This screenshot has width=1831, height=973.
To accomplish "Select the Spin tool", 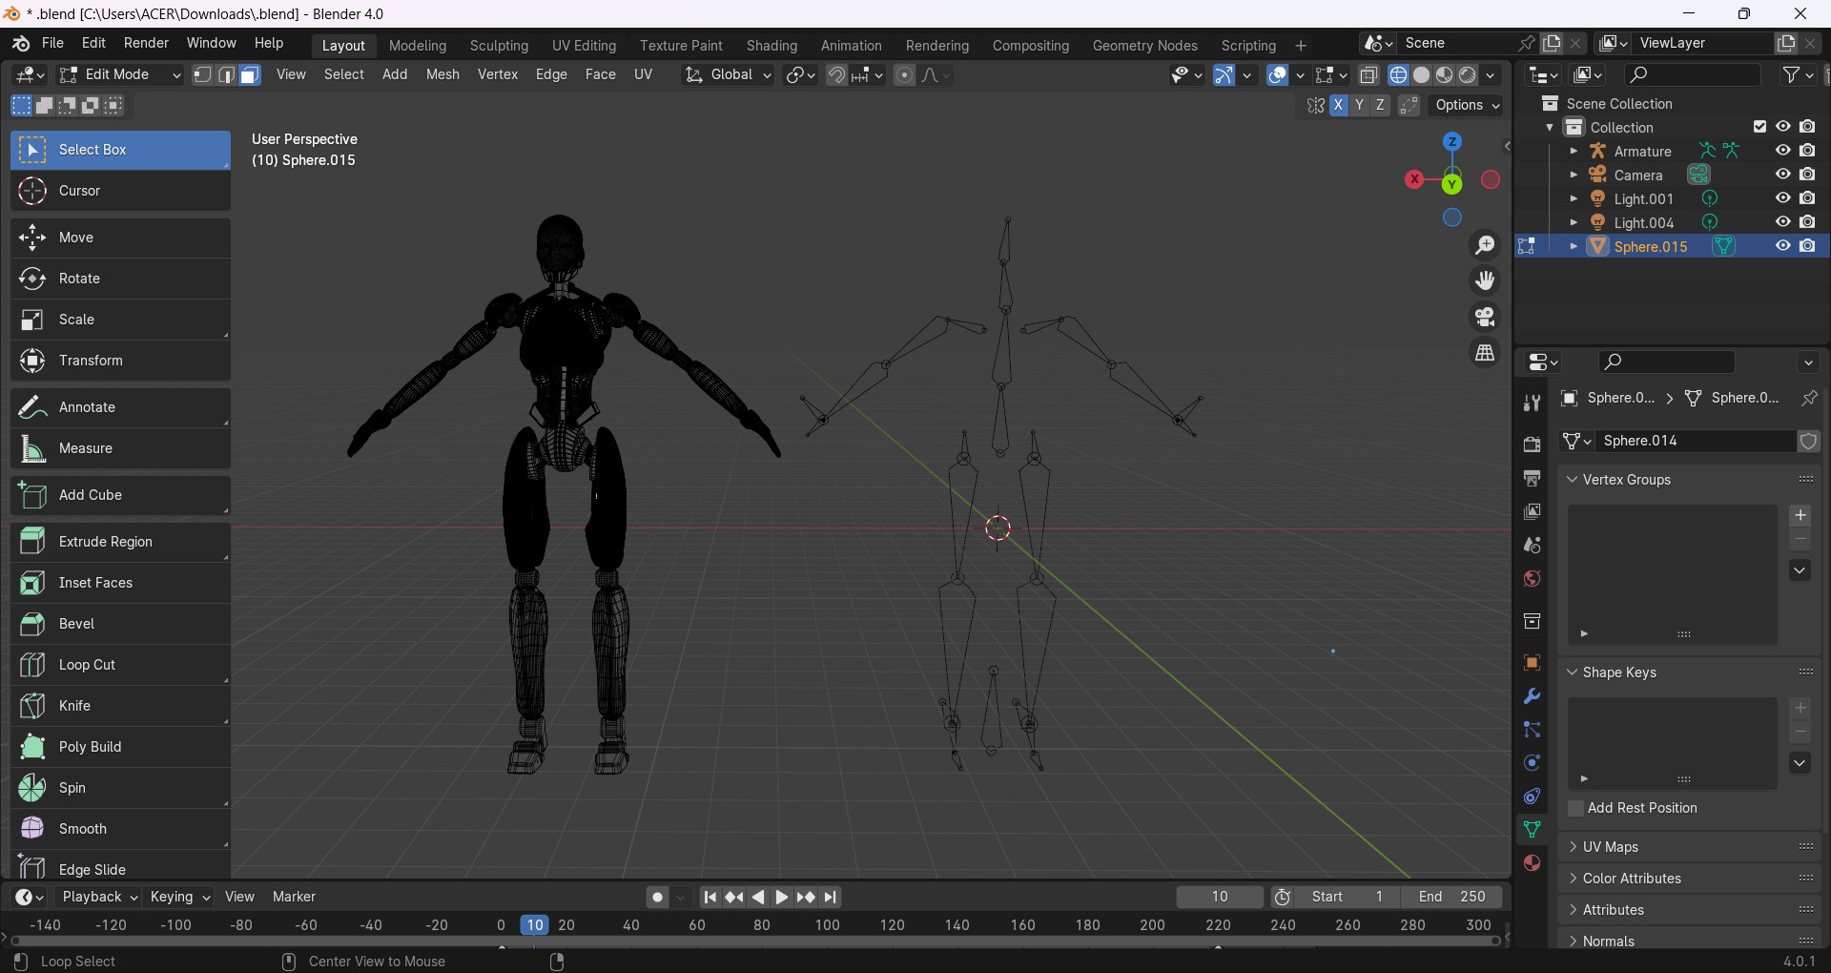I will (120, 788).
